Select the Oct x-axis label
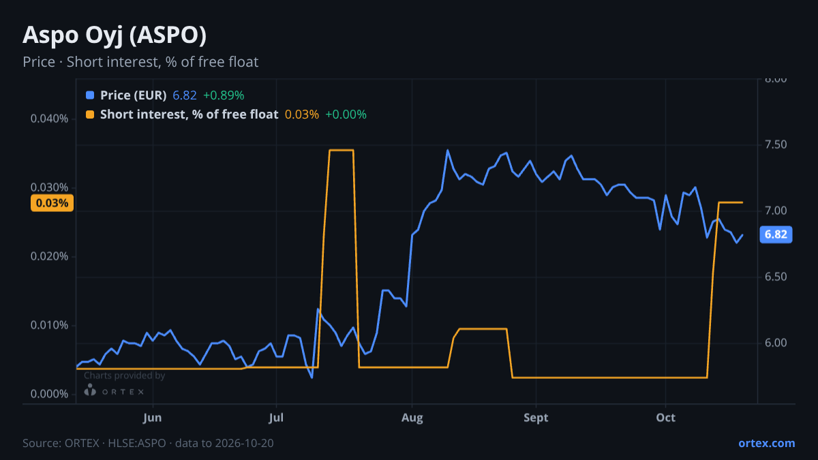The width and height of the screenshot is (818, 460). pyautogui.click(x=665, y=418)
